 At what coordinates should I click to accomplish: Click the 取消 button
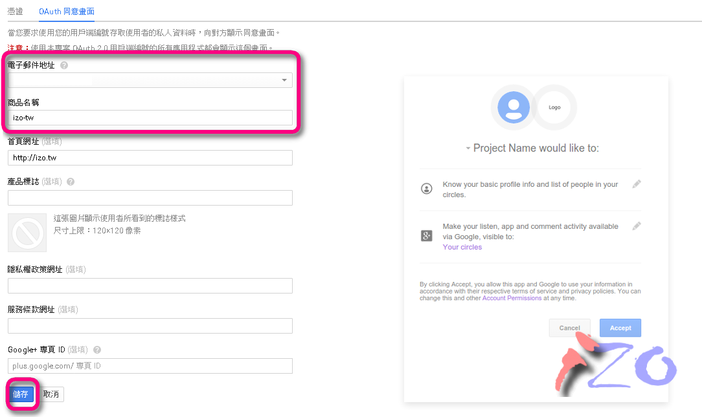coord(51,394)
